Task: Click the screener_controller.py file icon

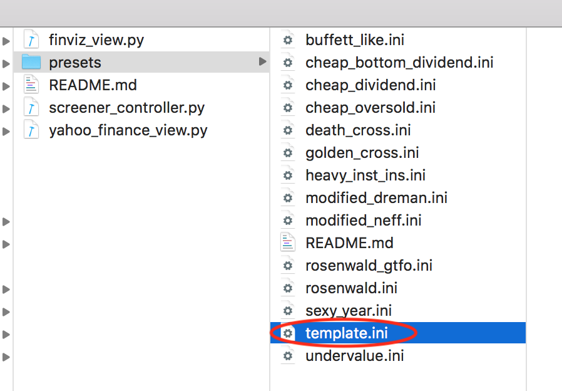Action: [31, 107]
